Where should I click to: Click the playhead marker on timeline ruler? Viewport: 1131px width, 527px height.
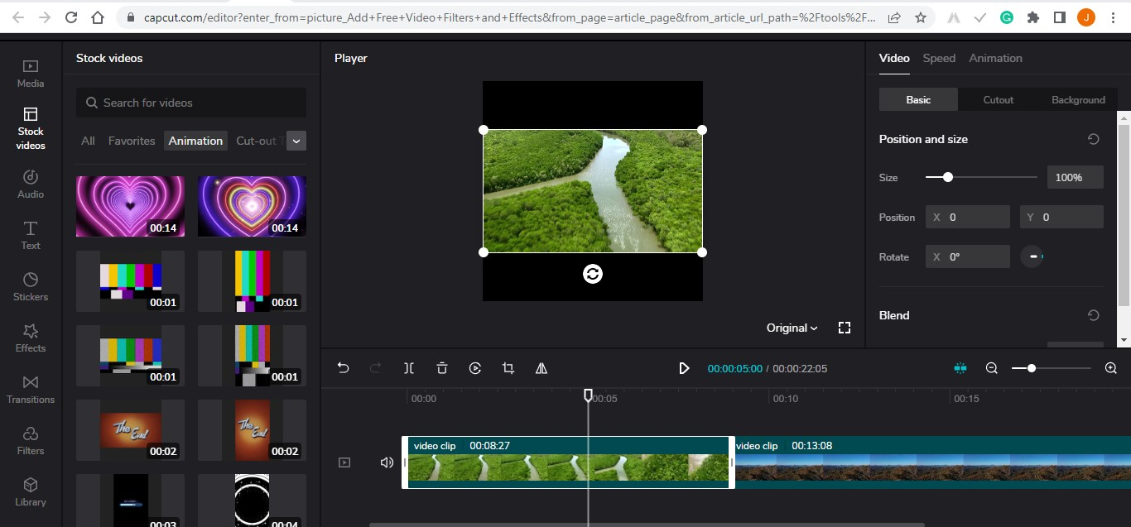588,395
